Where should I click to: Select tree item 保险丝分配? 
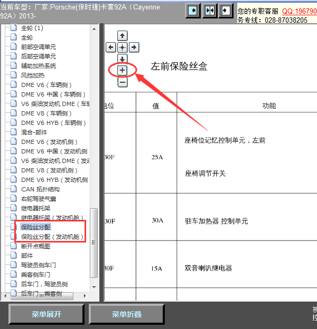click(35, 227)
